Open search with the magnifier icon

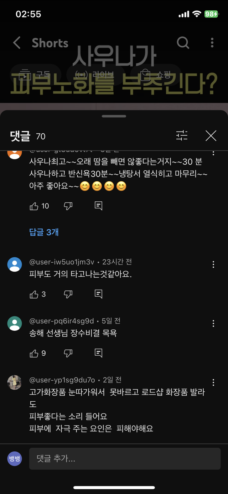click(183, 43)
